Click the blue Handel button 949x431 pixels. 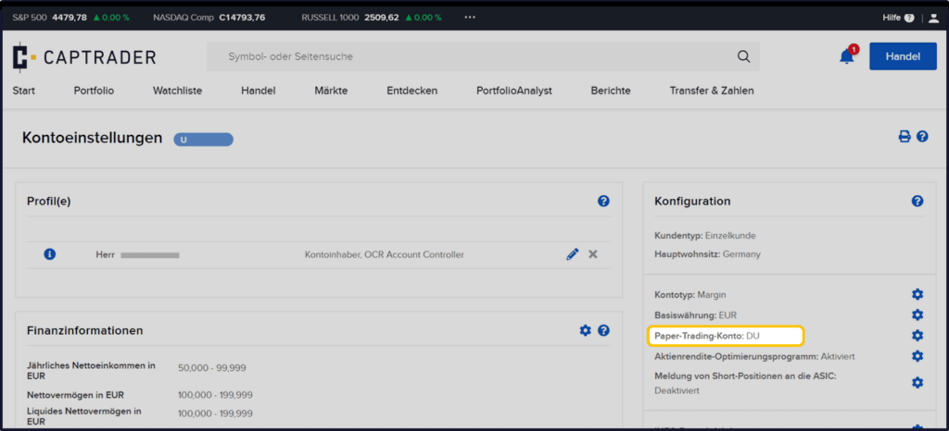[903, 56]
